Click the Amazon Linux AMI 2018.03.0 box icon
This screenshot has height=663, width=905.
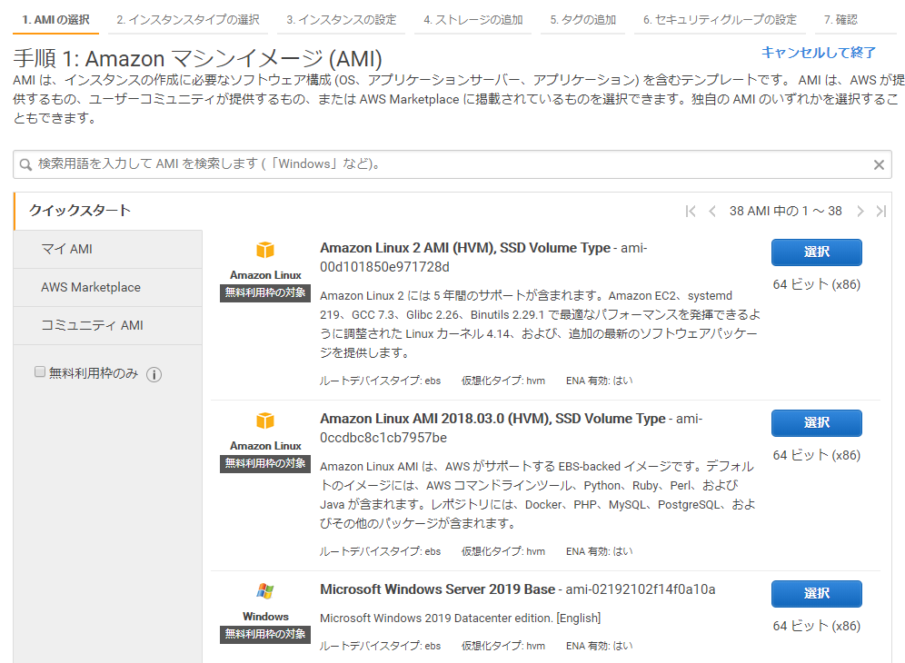pyautogui.click(x=265, y=421)
